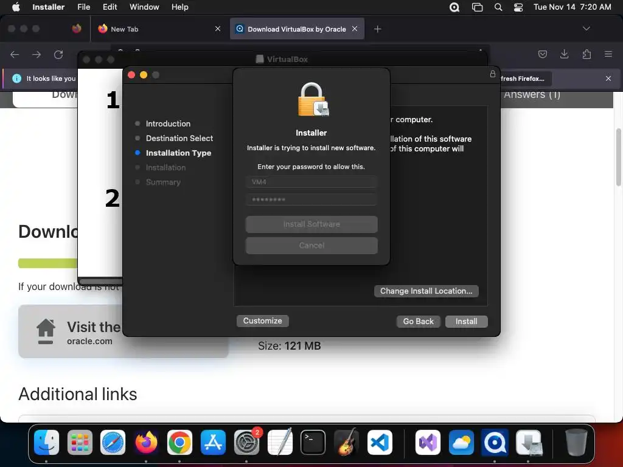Click the Customize button
The width and height of the screenshot is (623, 467).
(x=263, y=321)
